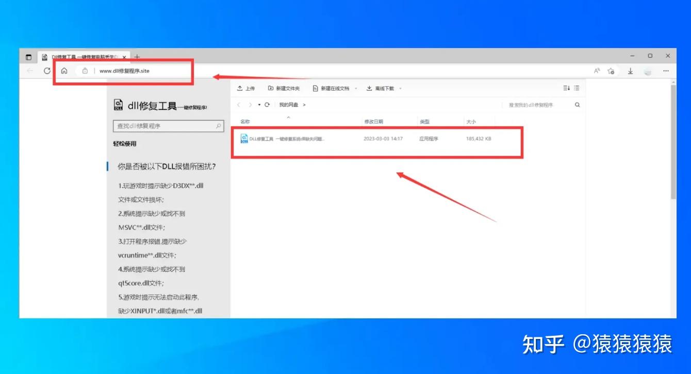Click the Downloads icon in the Edge toolbar
The image size is (691, 374).
pos(630,71)
